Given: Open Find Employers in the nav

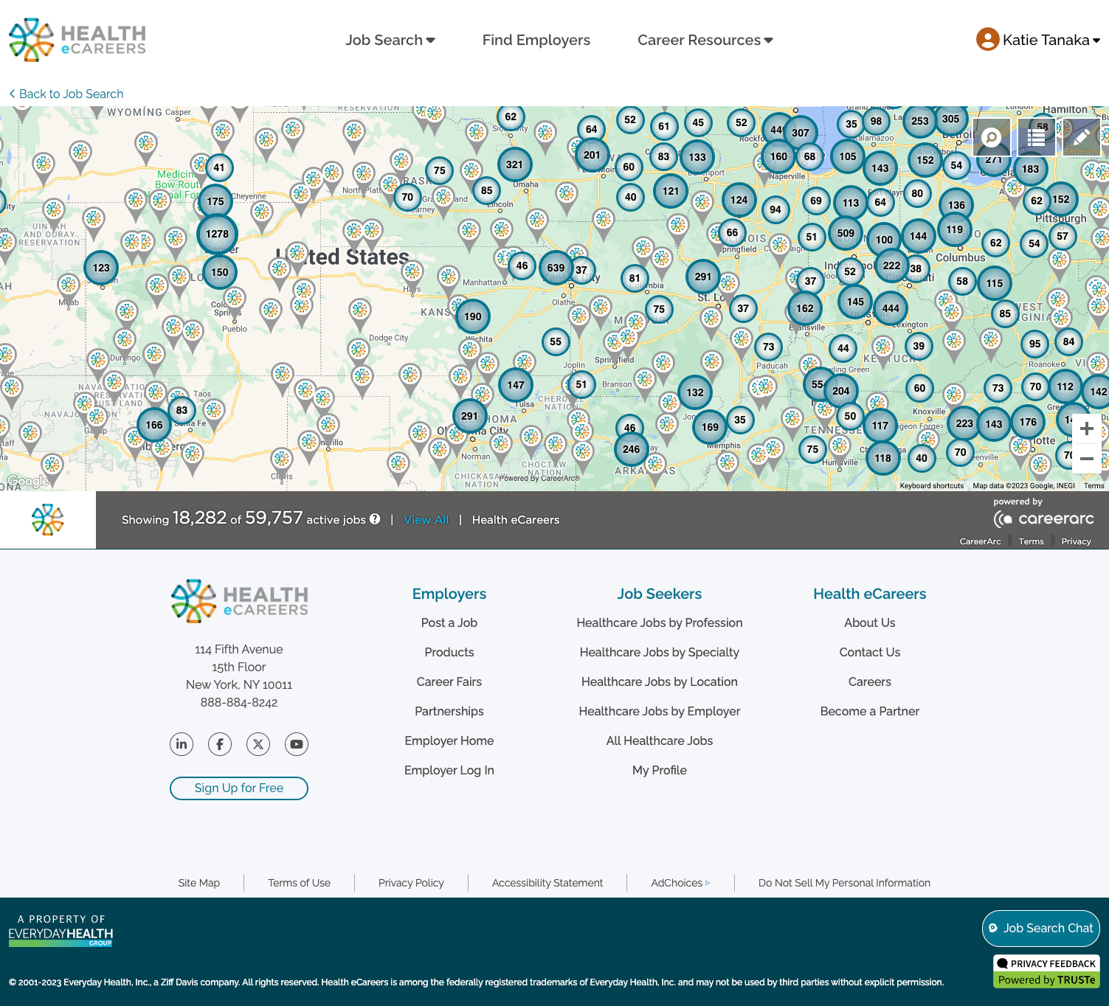Looking at the screenshot, I should point(536,40).
